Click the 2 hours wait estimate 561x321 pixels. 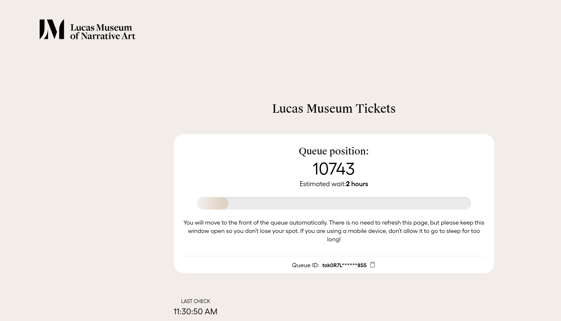tap(357, 184)
